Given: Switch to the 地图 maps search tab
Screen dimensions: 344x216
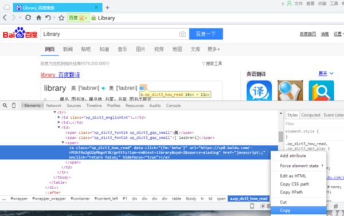Looking at the screenshot, I should (x=177, y=49).
